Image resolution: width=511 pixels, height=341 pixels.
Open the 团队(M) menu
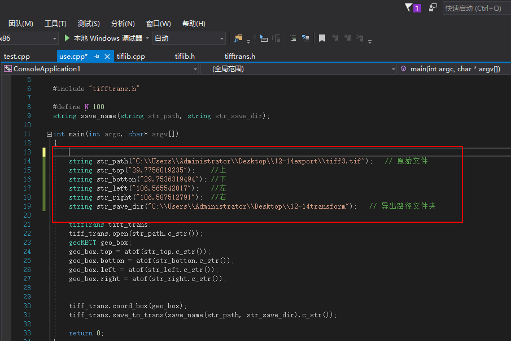(x=21, y=24)
